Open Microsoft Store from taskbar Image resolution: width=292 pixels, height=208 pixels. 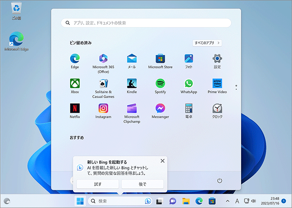coord(212,201)
